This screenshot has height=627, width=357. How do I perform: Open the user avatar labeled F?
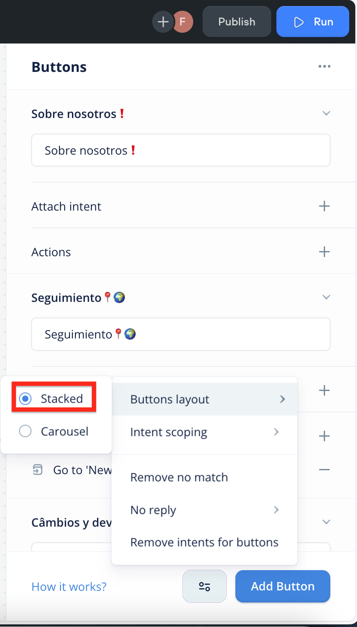183,22
